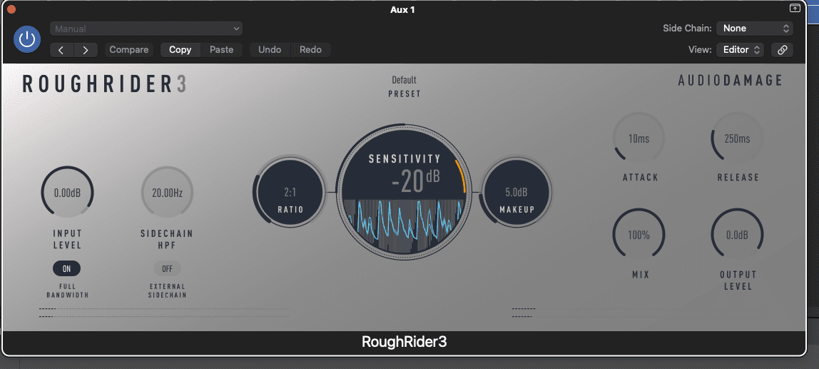
Task: Open the View Editor dropdown
Action: point(740,50)
